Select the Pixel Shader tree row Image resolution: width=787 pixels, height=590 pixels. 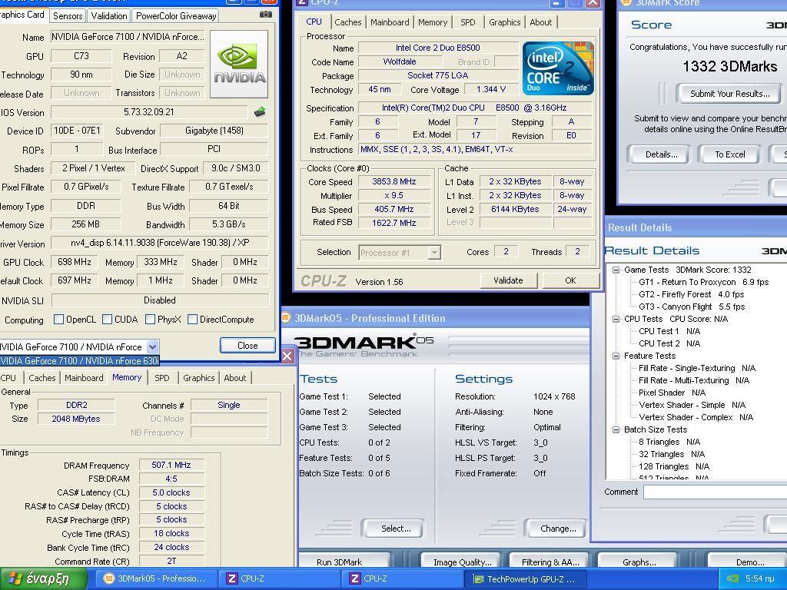click(672, 393)
